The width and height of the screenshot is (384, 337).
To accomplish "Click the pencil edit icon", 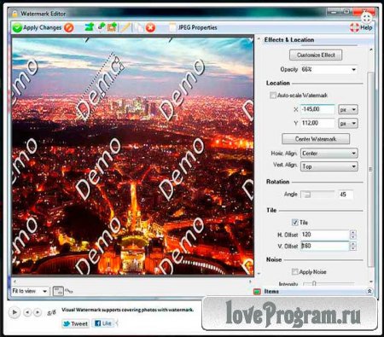I will point(125,27).
